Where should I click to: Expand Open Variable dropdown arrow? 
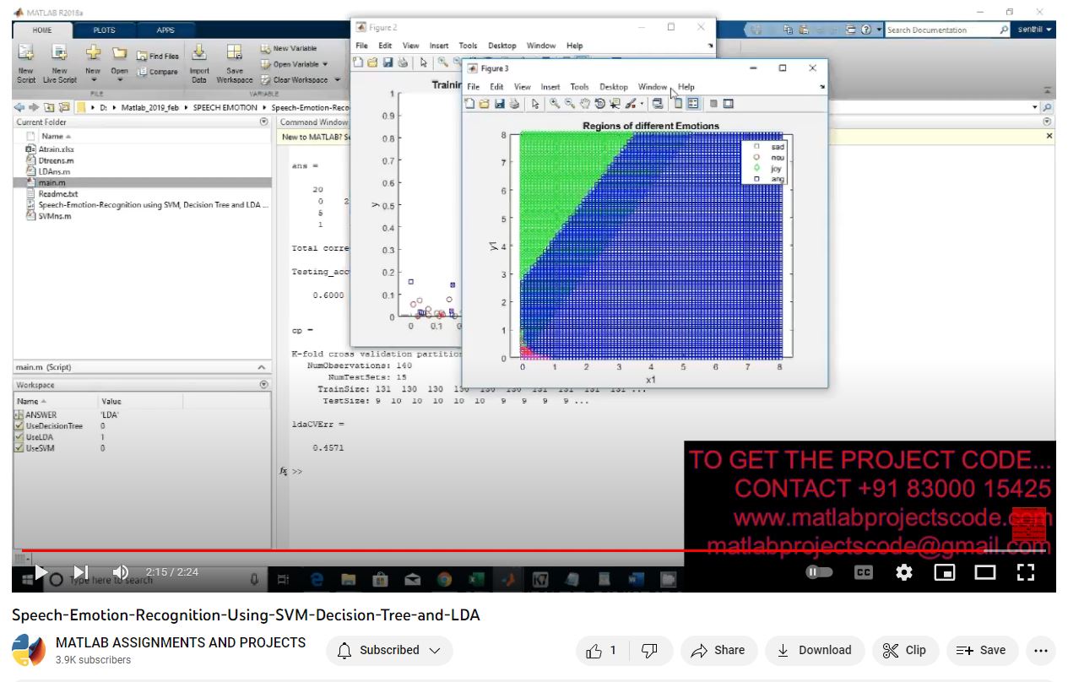pyautogui.click(x=323, y=64)
